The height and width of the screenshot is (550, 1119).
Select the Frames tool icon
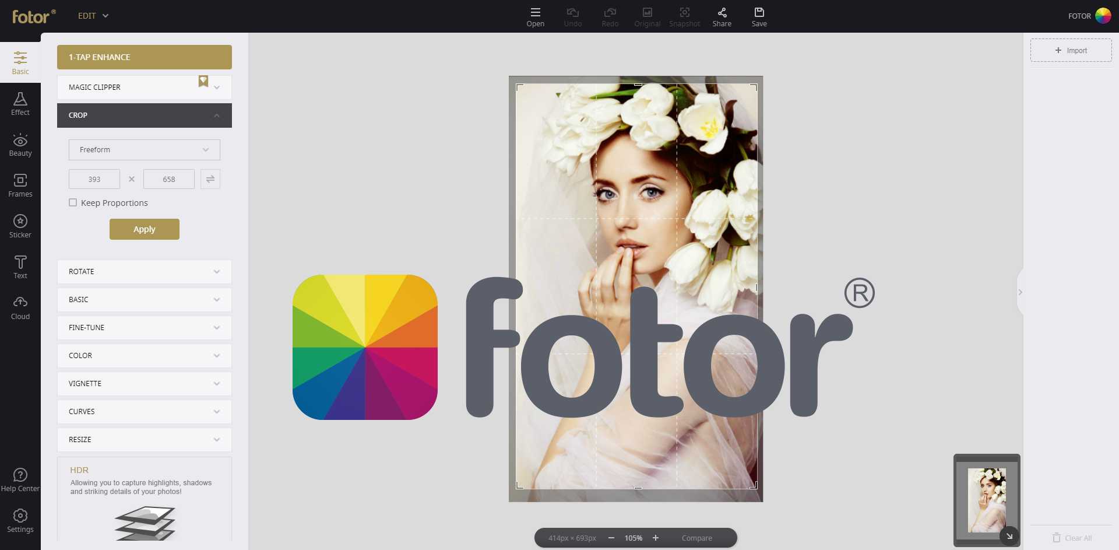(x=20, y=185)
